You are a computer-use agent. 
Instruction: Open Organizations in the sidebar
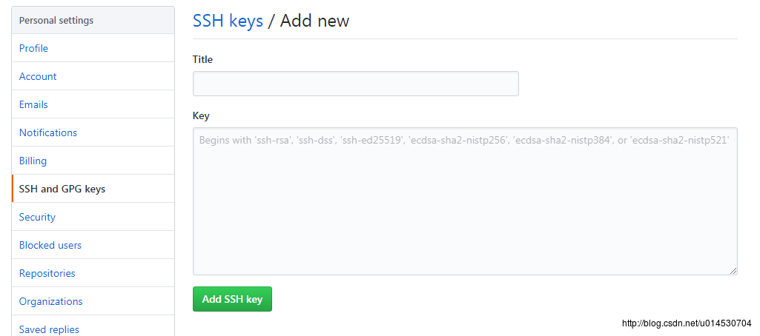click(x=51, y=301)
